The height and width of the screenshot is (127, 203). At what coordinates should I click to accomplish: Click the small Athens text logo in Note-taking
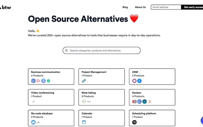point(89,101)
